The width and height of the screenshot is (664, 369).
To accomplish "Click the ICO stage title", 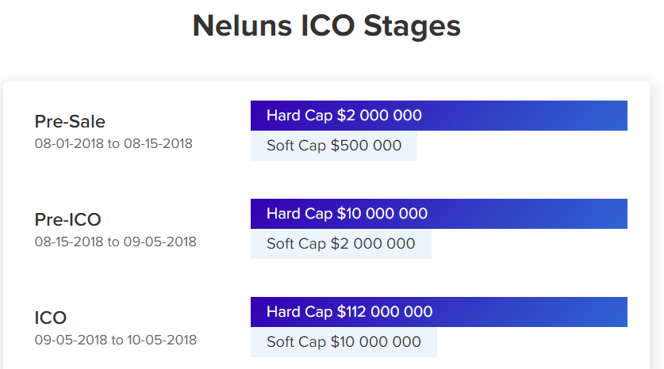I will [51, 318].
